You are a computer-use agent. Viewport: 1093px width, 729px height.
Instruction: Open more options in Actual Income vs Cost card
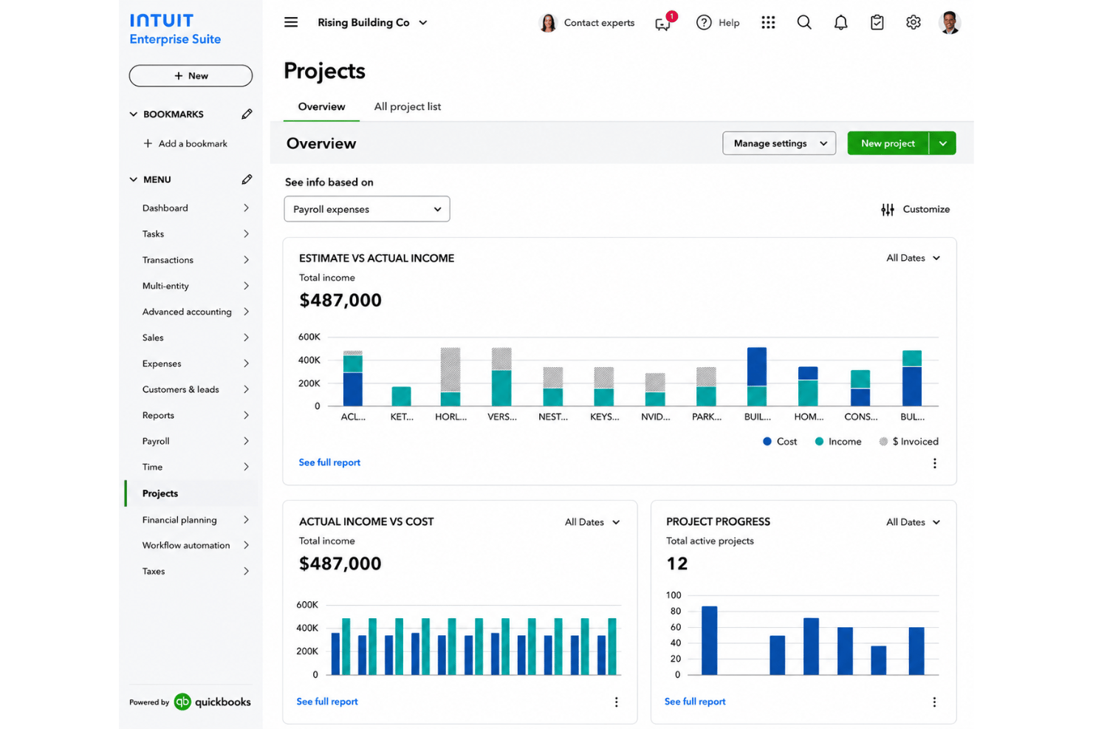coord(616,702)
